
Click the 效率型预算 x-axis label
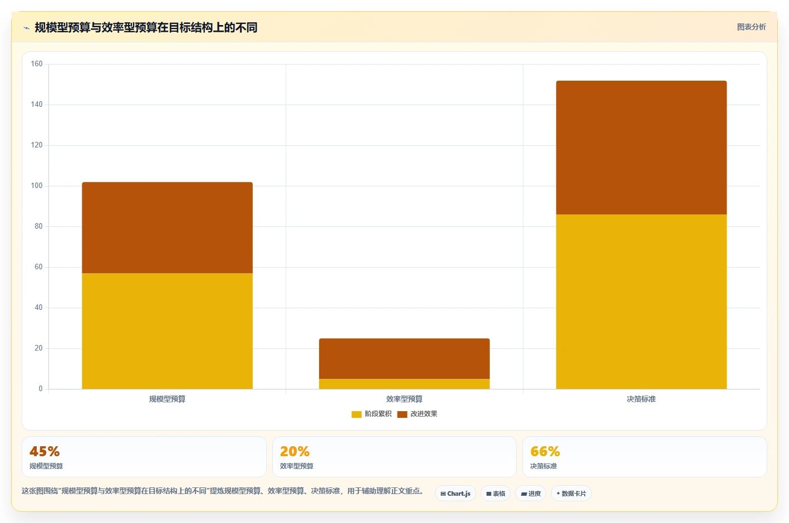(x=404, y=399)
